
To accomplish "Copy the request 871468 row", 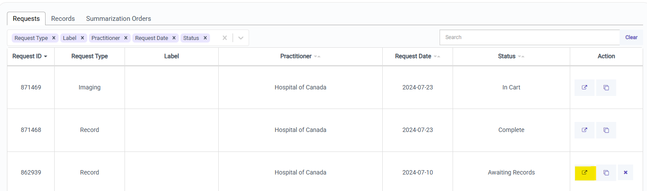I will pos(606,130).
